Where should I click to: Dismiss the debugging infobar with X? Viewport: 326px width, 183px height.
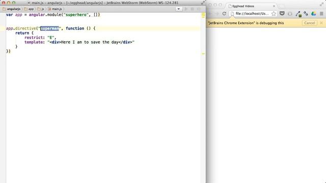321,23
